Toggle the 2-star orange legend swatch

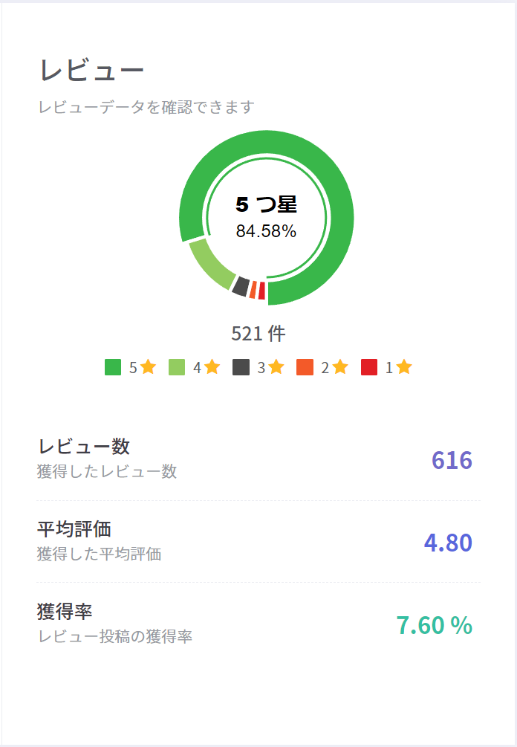305,367
